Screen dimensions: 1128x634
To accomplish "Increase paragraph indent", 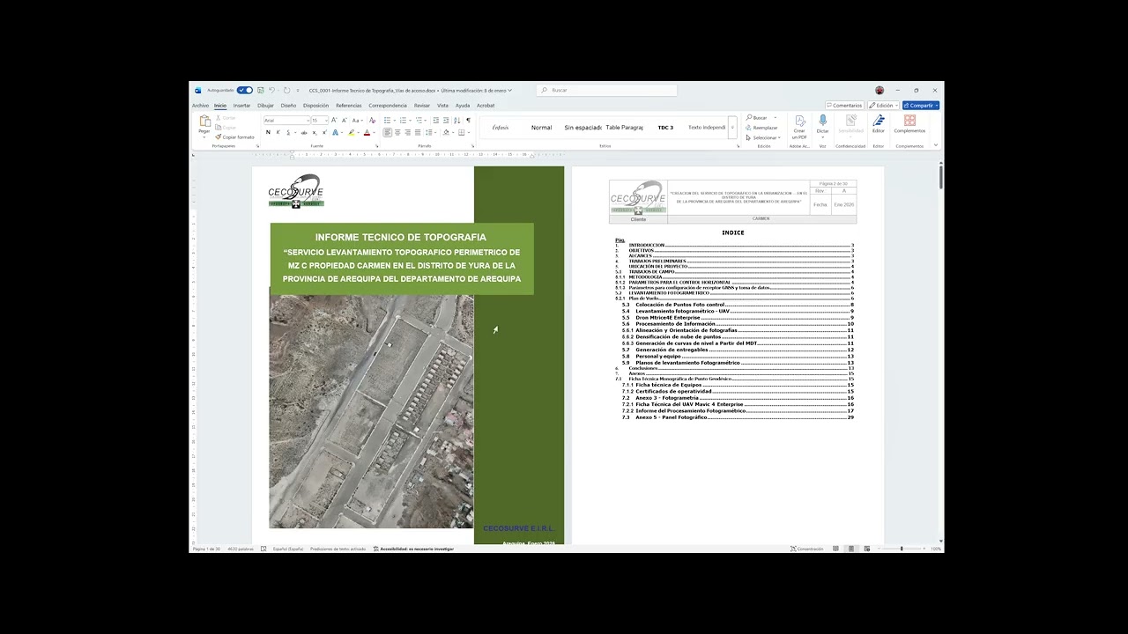I will pyautogui.click(x=445, y=120).
